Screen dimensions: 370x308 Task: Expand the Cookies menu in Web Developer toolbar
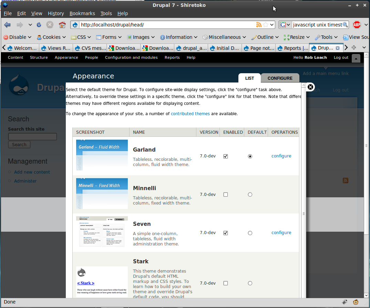pyautogui.click(x=51, y=37)
